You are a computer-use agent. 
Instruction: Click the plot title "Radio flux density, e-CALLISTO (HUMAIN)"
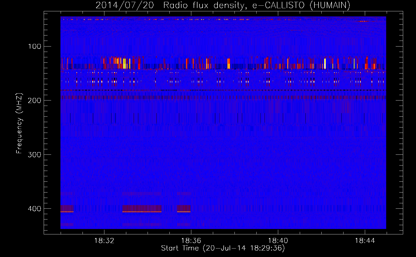pos(257,5)
